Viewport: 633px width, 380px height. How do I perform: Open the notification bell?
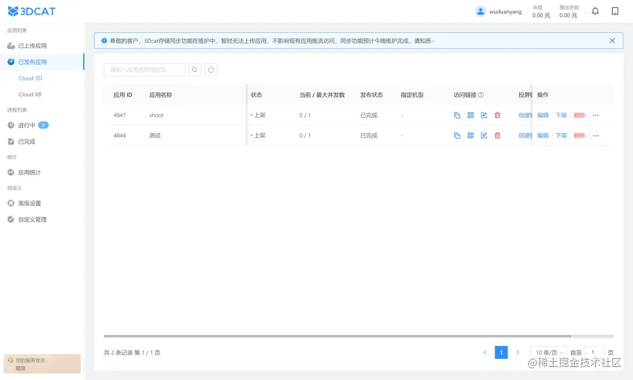(x=595, y=11)
